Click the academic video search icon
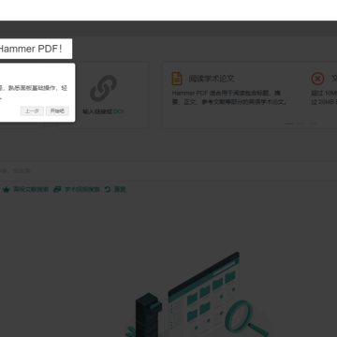Screen dimensions: 337x337 point(57,189)
